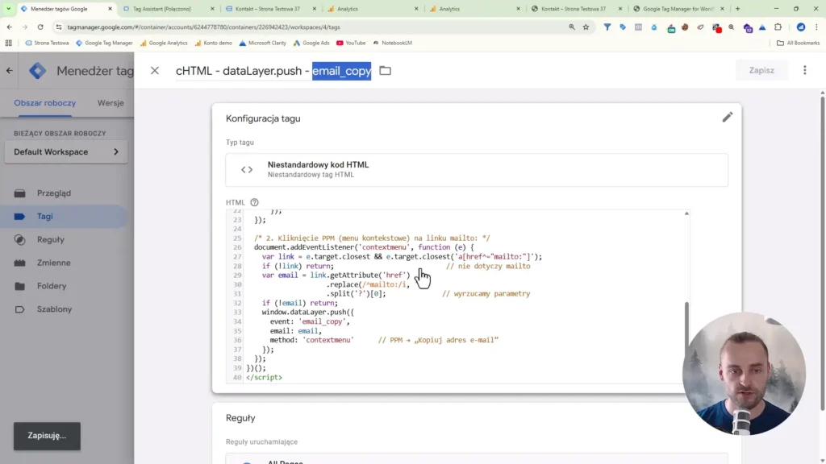This screenshot has height=464, width=826.
Task: Switch to the Wersje tab
Action: (111, 103)
